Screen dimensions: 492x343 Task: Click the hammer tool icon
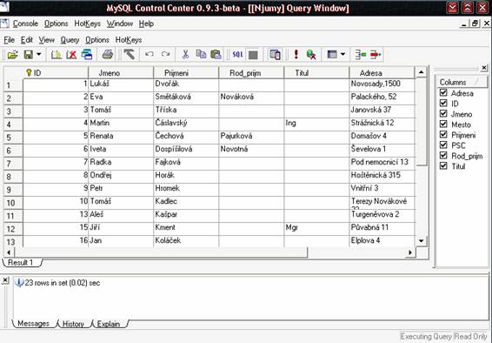pyautogui.click(x=129, y=55)
